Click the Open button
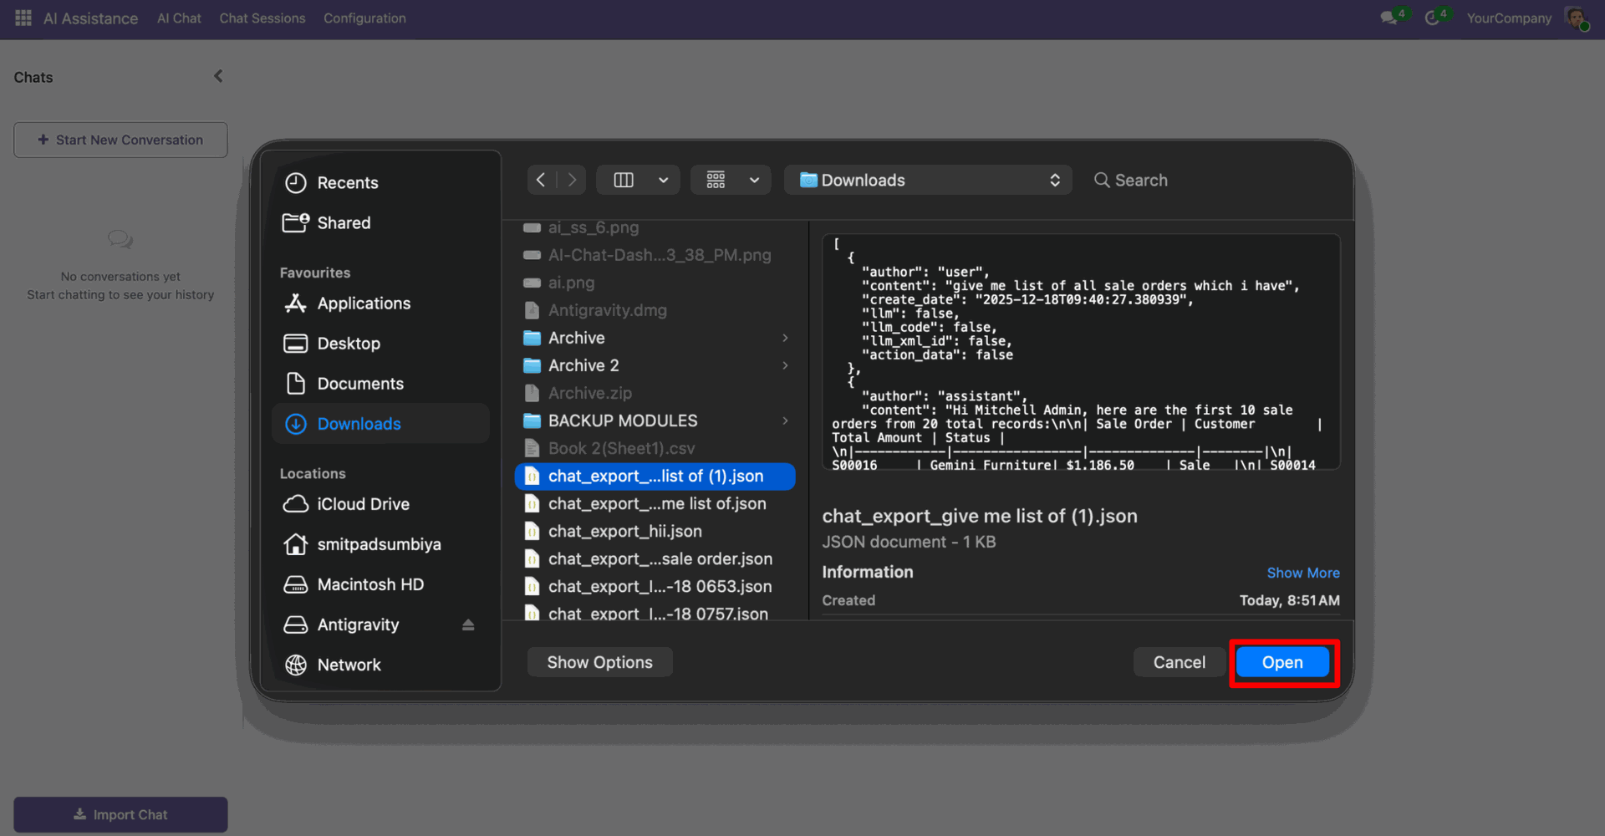This screenshot has width=1605, height=836. pyautogui.click(x=1282, y=662)
